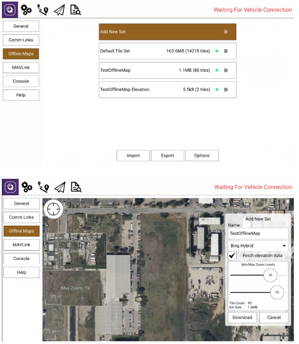The width and height of the screenshot is (299, 344).
Task: Expand the 1.1MB TestOfflineMap tile set
Action: coord(225,70)
